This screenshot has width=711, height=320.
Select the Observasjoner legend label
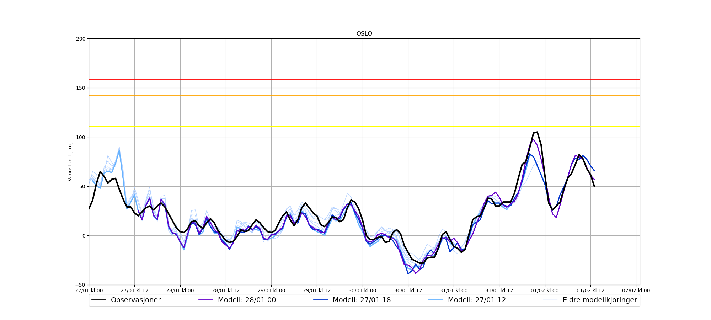pyautogui.click(x=136, y=300)
